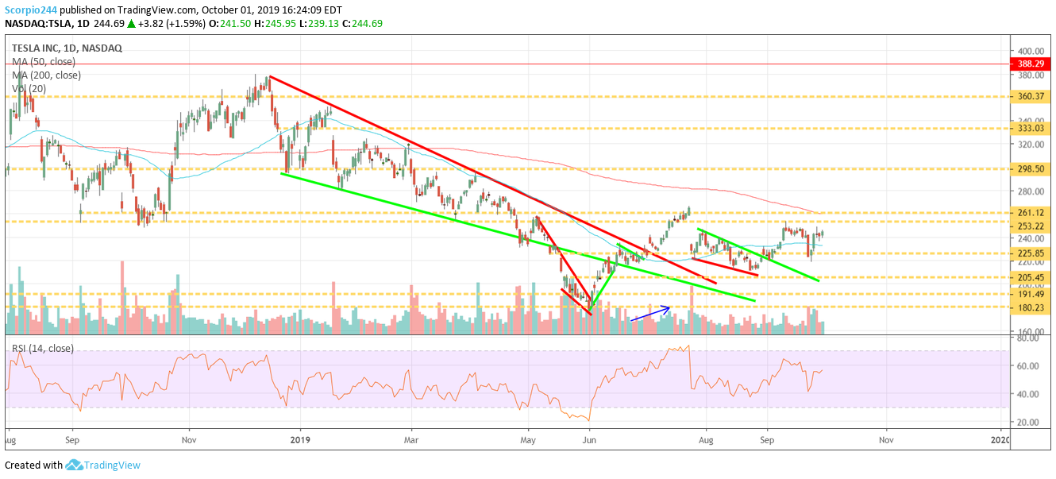Viewport: 1056px width, 479px height.
Task: Click the 2019 label on time axis
Action: pos(301,438)
